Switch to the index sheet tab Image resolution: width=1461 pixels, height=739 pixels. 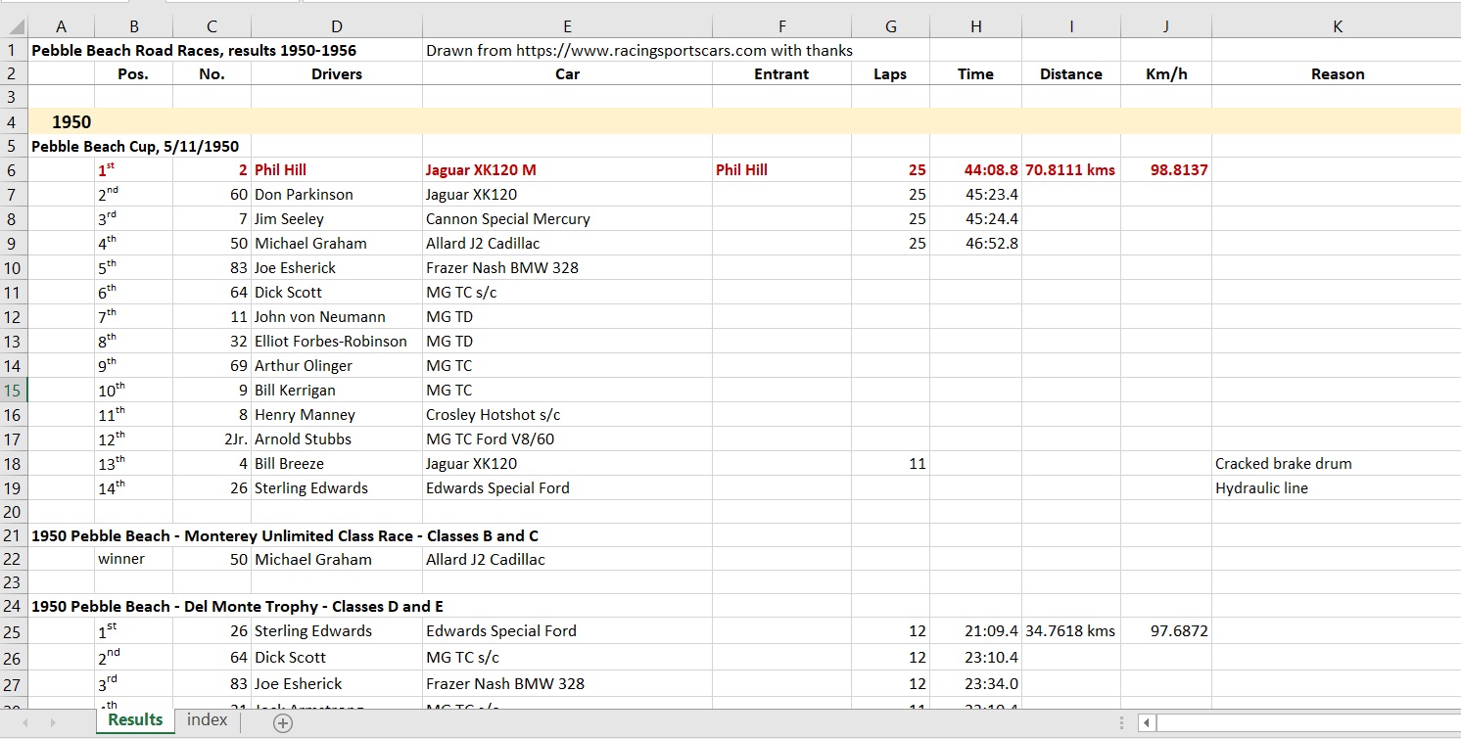tap(207, 720)
